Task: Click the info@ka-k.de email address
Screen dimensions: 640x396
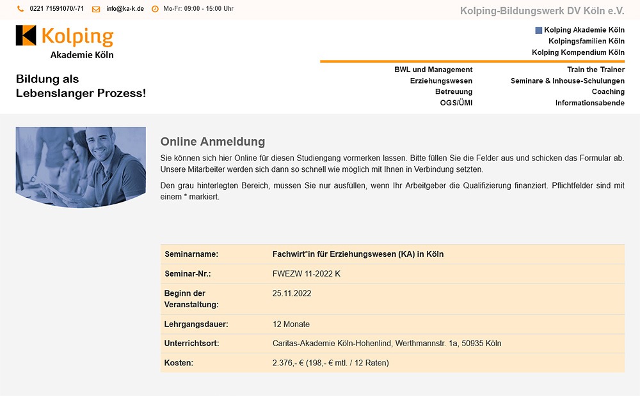Action: pos(125,8)
